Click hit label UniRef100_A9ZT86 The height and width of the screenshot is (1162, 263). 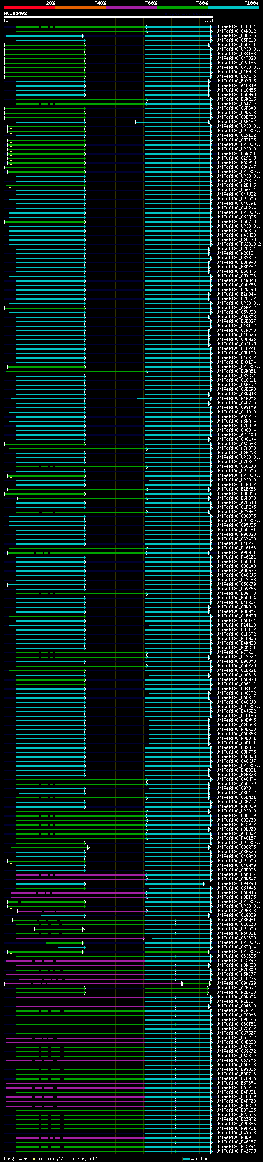point(236,63)
